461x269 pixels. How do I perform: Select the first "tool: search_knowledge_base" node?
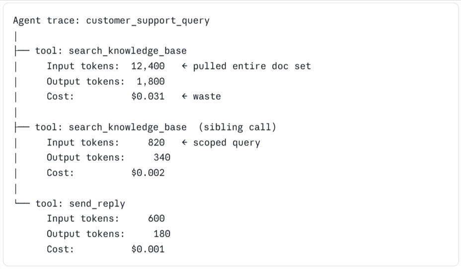pos(110,51)
